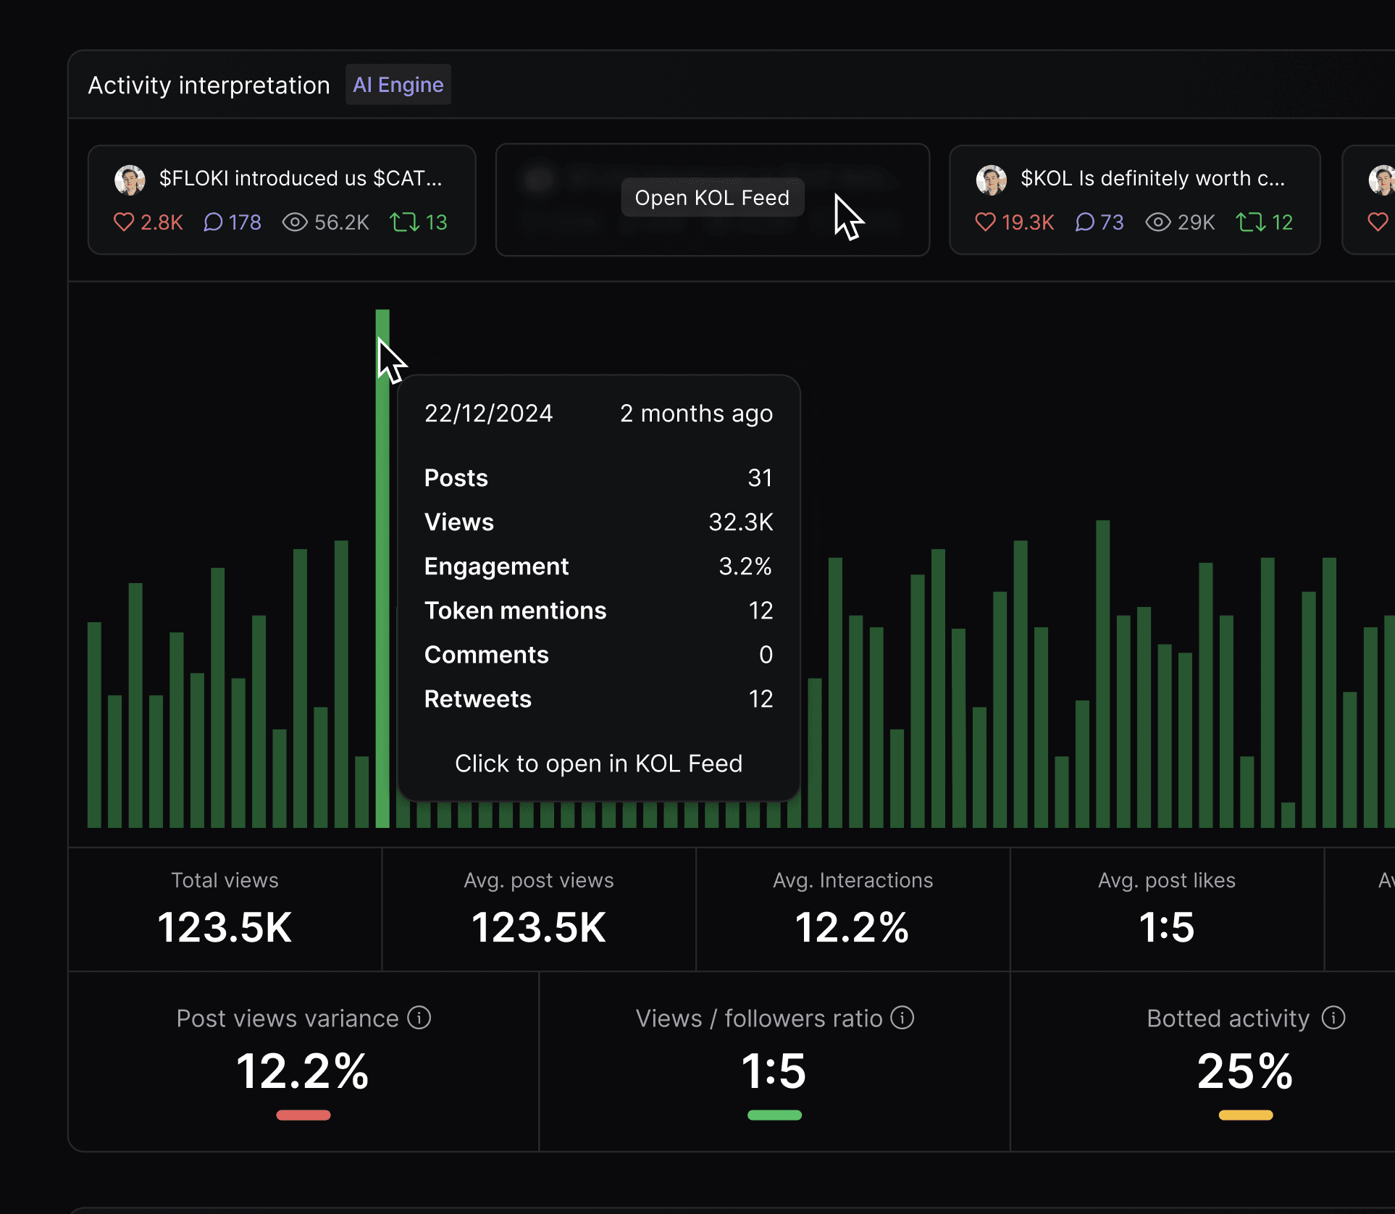1395x1214 pixels.
Task: Click retweet icon on $KOL post card
Action: pos(1250,222)
